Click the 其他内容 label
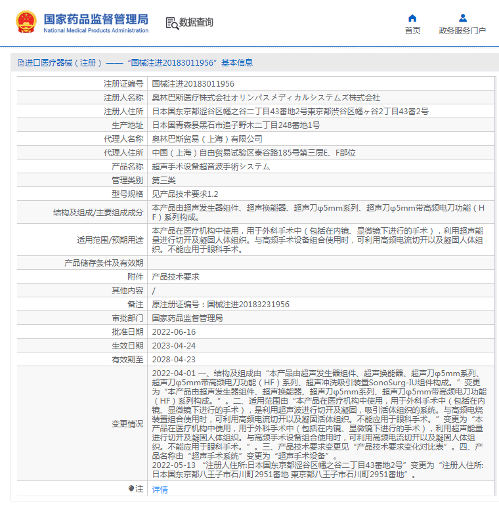The image size is (499, 510). click(x=127, y=291)
